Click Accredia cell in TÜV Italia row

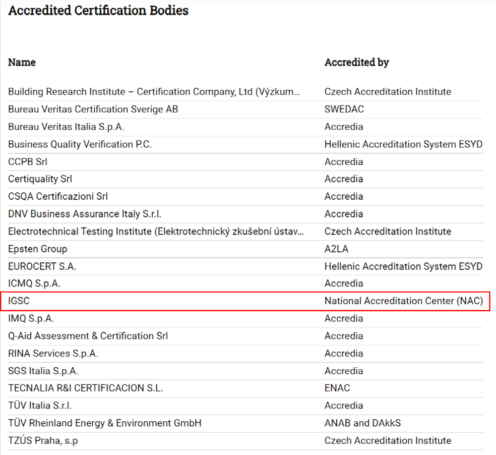[344, 405]
